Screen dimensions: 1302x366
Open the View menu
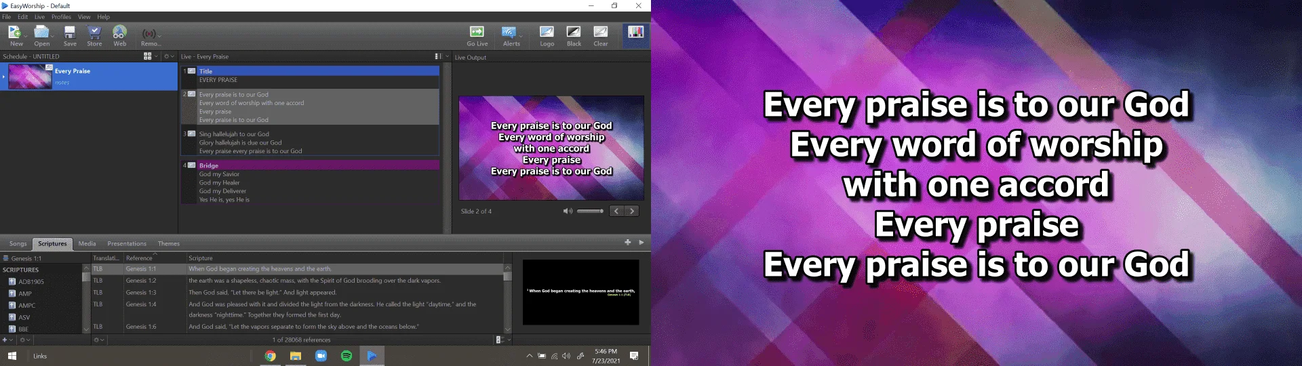[84, 17]
